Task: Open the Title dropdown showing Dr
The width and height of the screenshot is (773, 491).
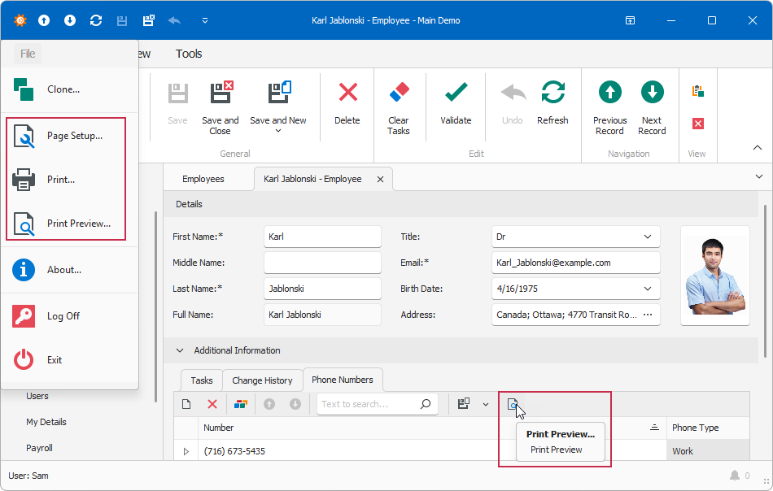Action: click(x=647, y=237)
